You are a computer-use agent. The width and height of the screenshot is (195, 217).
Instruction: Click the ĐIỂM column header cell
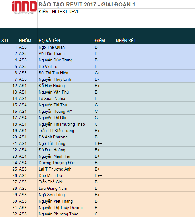click(100, 41)
